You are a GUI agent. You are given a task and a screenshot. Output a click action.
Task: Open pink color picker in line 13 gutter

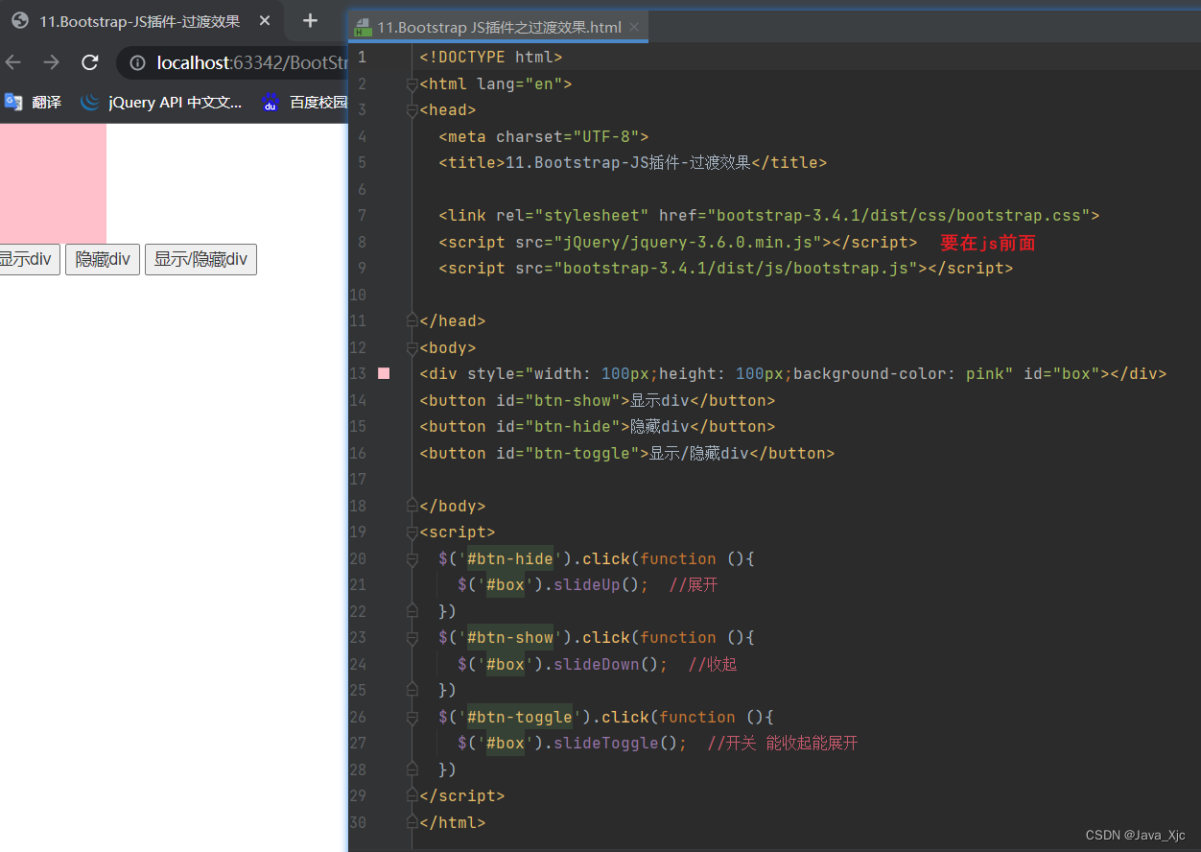[384, 373]
